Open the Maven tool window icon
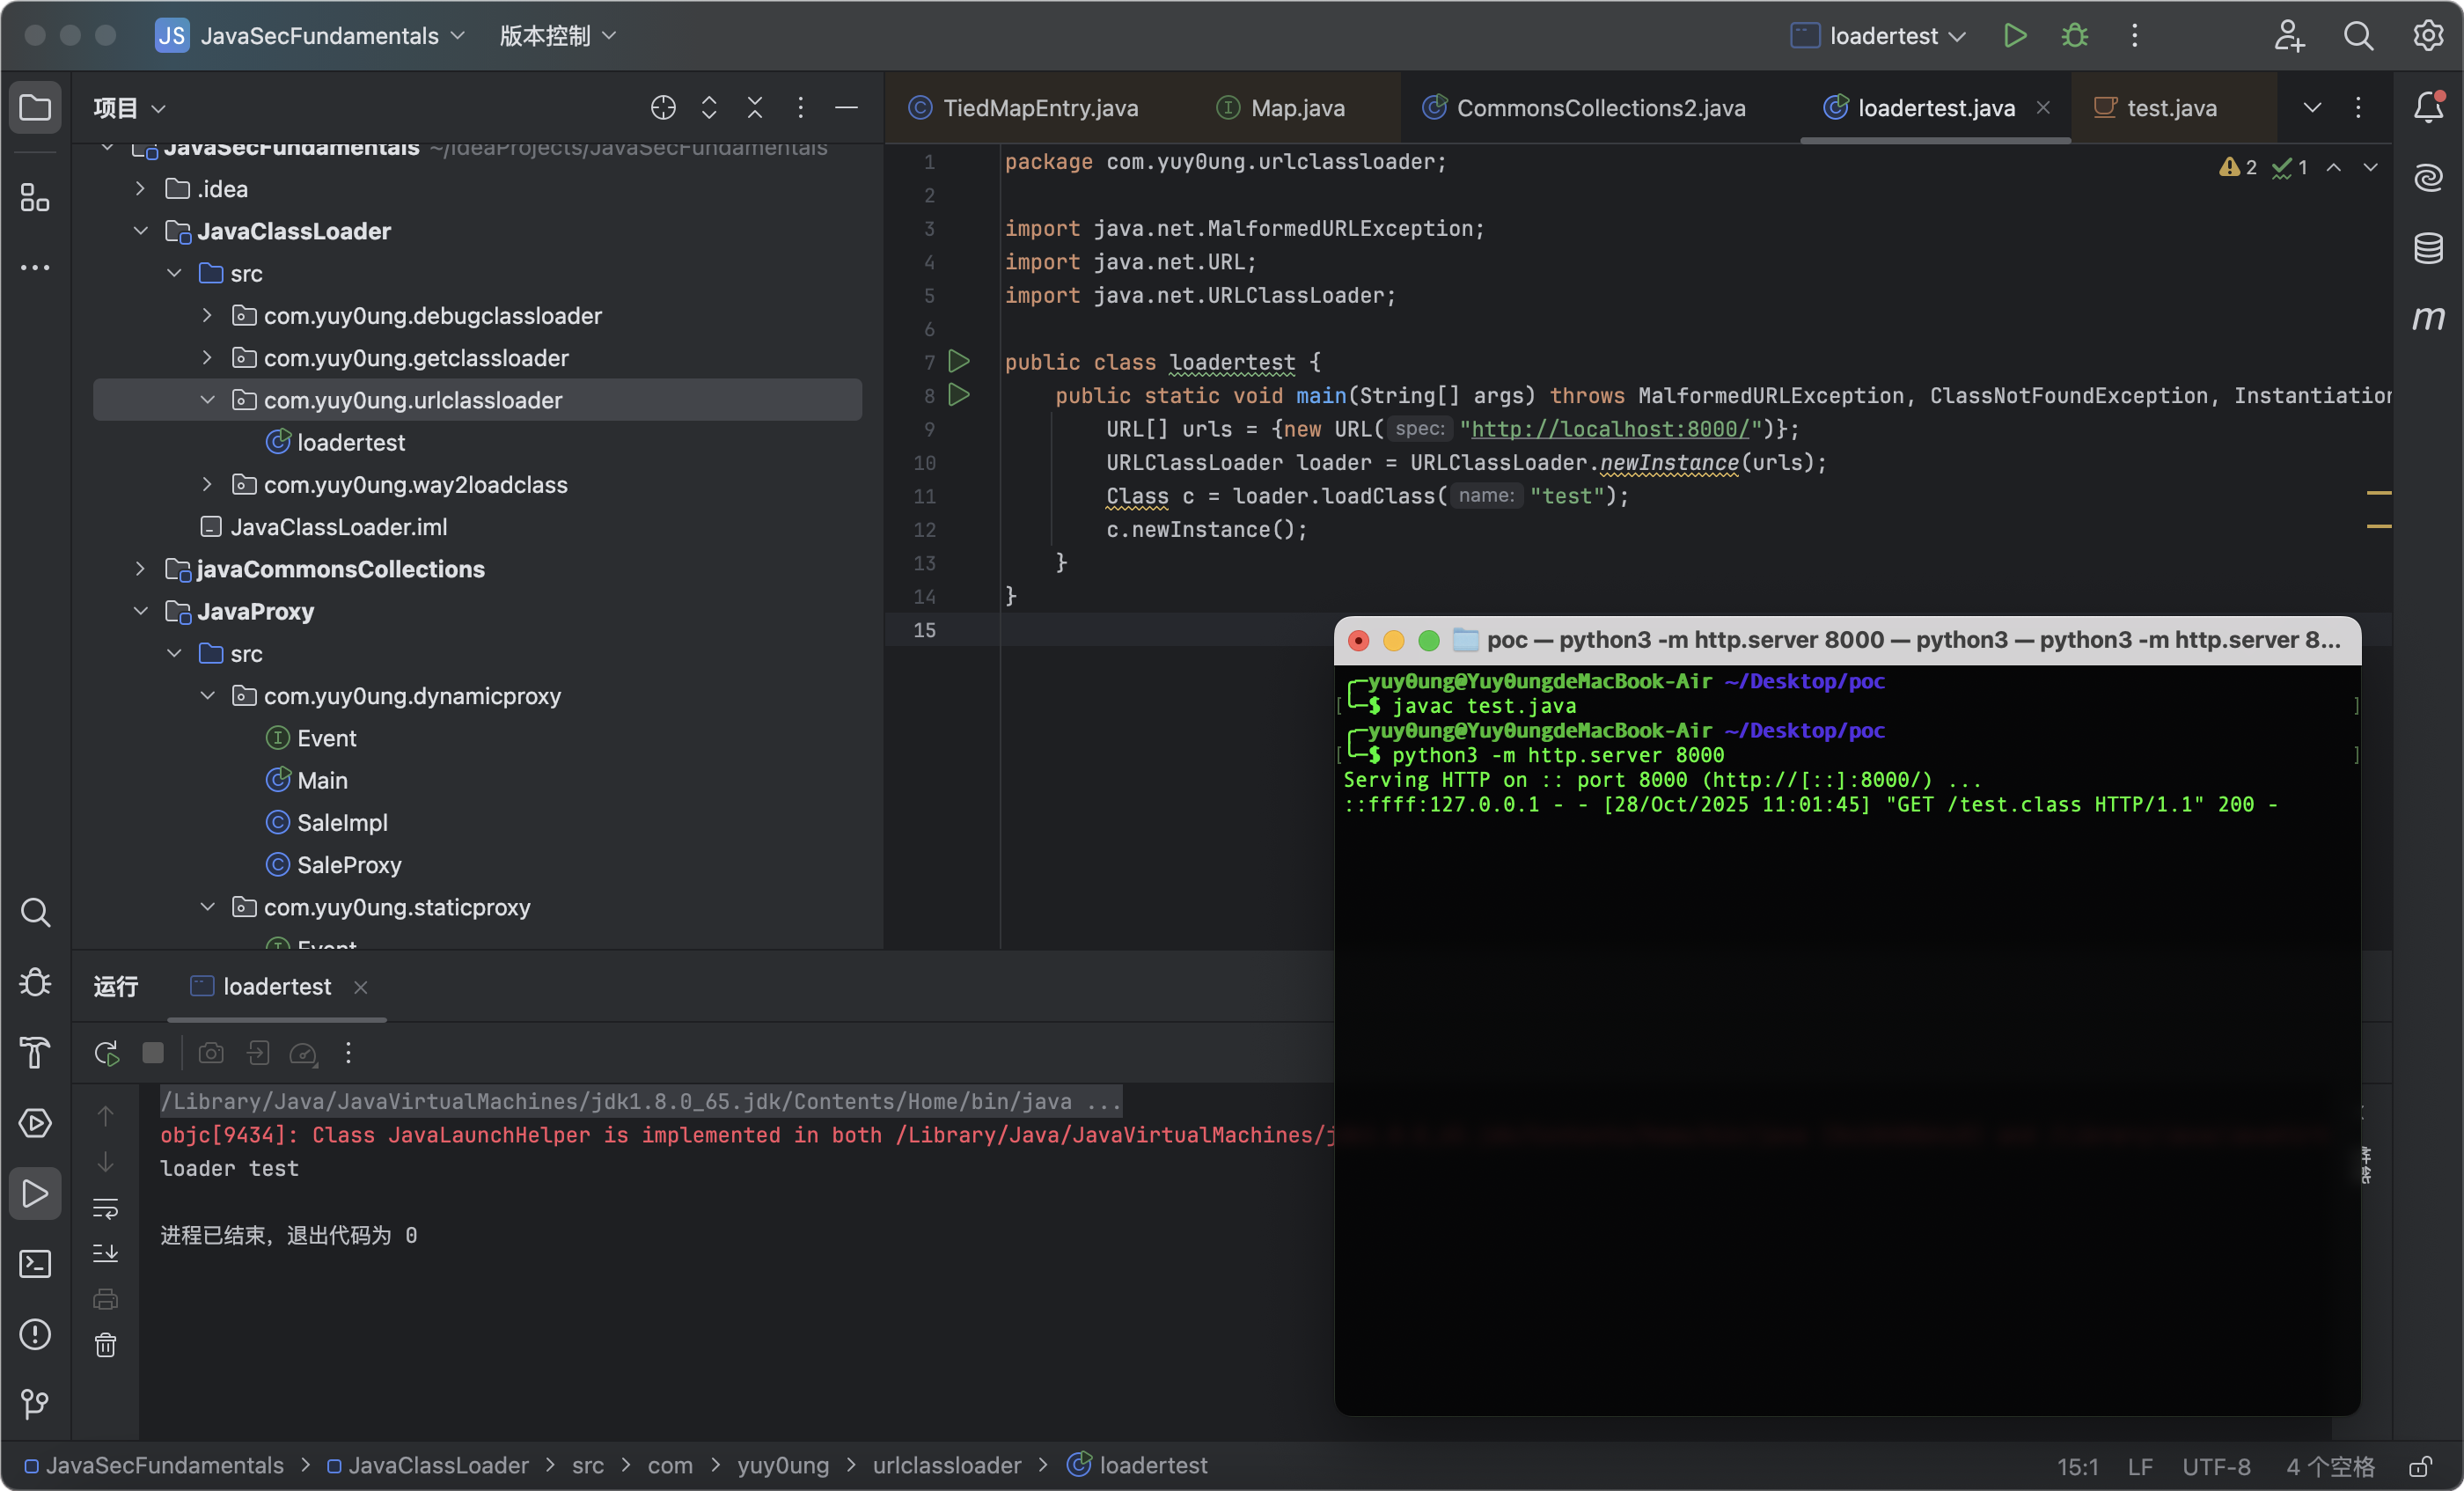The width and height of the screenshot is (2464, 1491). (2428, 318)
